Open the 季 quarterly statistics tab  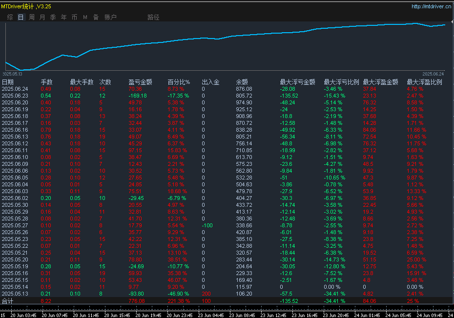pyautogui.click(x=53, y=17)
